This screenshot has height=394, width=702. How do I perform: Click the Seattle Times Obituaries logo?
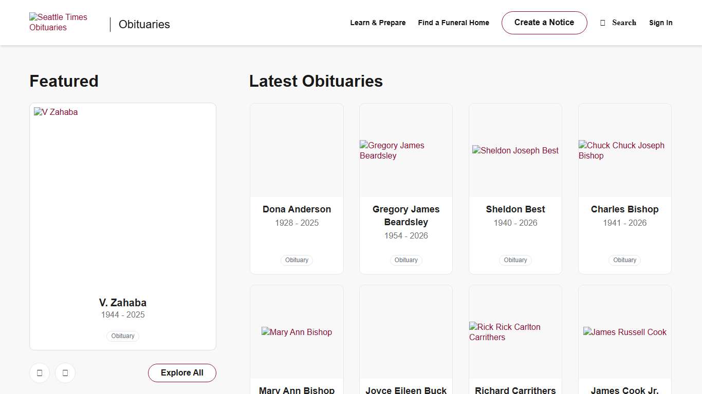[x=58, y=23]
